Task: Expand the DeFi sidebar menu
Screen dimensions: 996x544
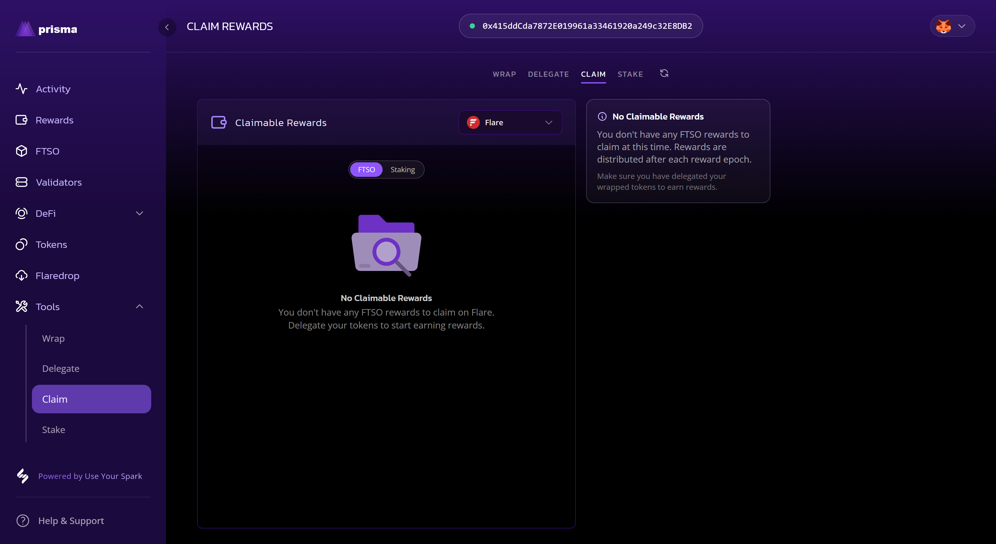Action: tap(140, 213)
